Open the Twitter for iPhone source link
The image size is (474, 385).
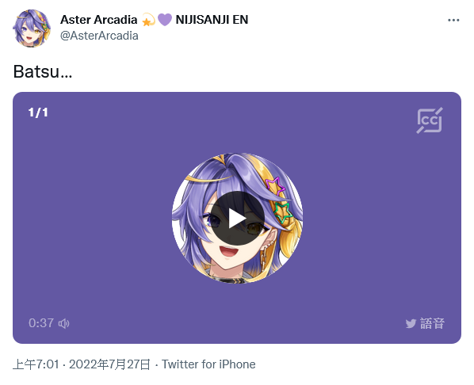(208, 364)
